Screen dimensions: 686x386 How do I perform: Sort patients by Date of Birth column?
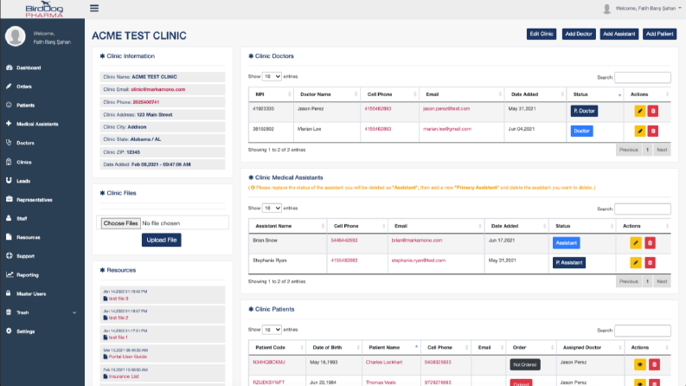click(334, 348)
